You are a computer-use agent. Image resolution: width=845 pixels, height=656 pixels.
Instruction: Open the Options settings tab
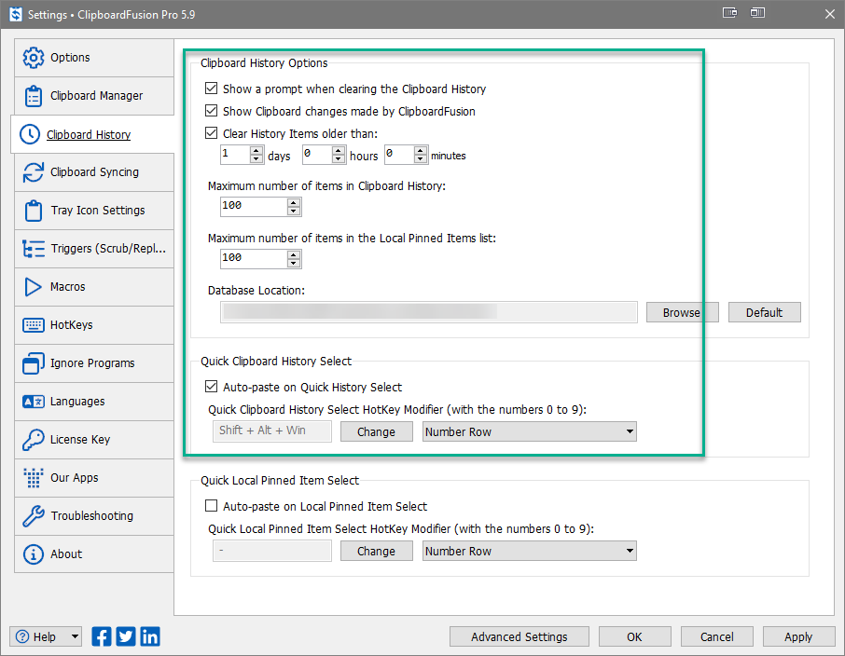coord(94,58)
